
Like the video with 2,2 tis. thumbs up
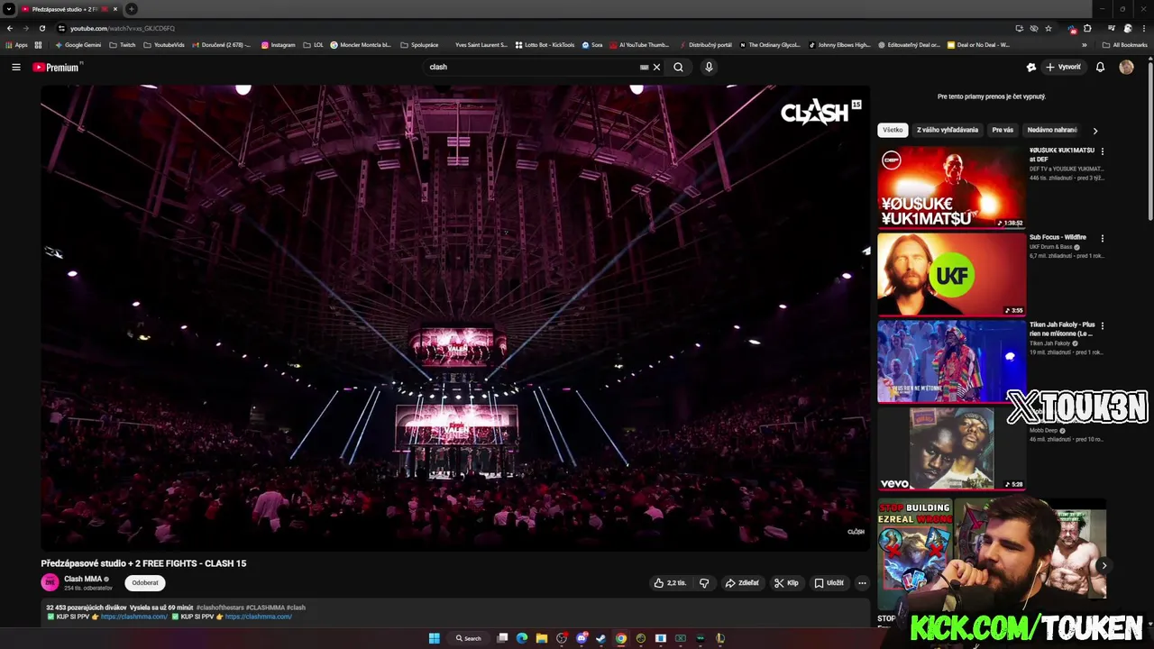tap(670, 583)
